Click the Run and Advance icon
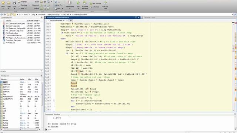Image resolution: width=237 pixels, height=133 pixels. pyautogui.click(x=85, y=3)
